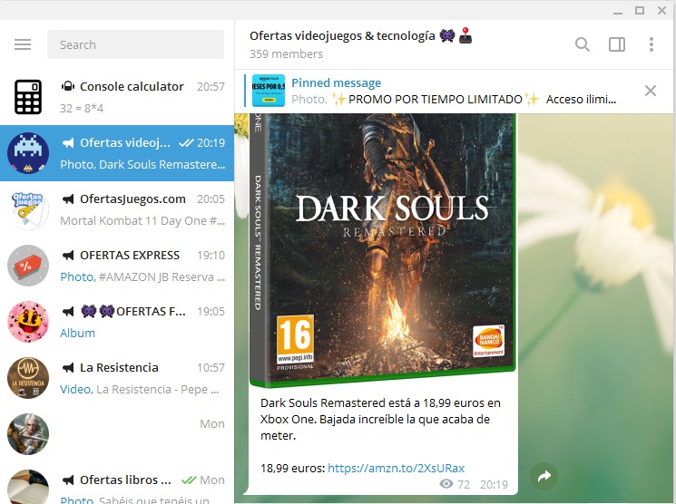
Task: Click the OfertasJuegos.com avatar
Action: (28, 209)
